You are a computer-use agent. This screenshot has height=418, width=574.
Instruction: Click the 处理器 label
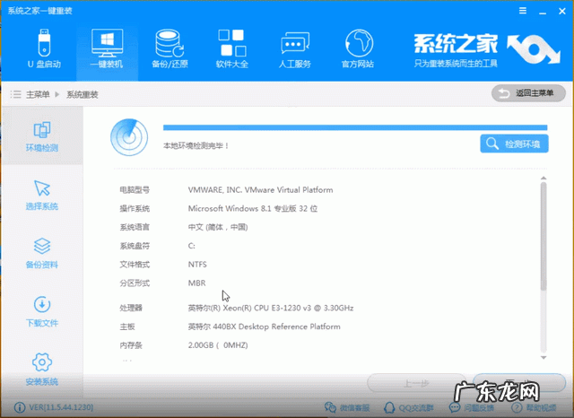pos(131,308)
